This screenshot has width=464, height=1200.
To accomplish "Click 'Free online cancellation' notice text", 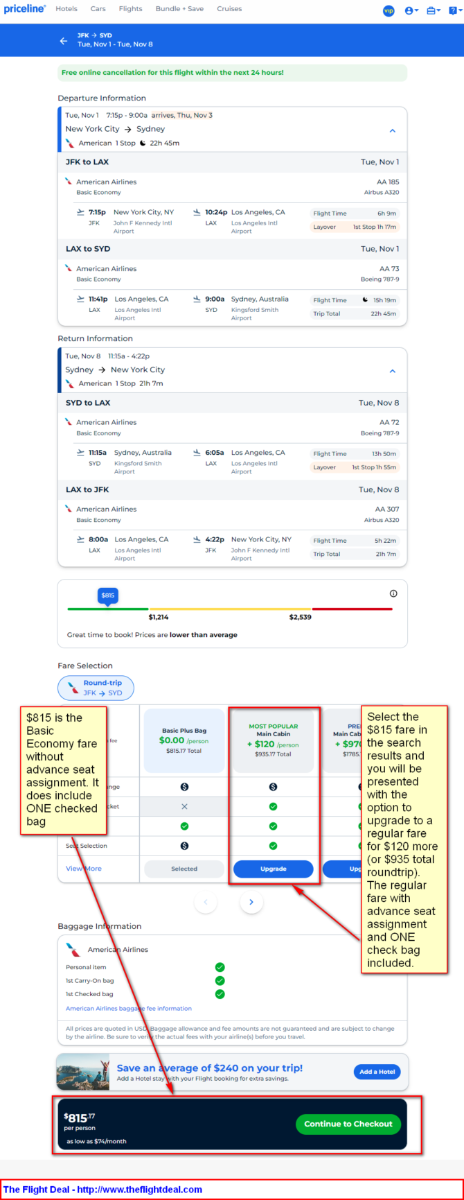I will [172, 72].
